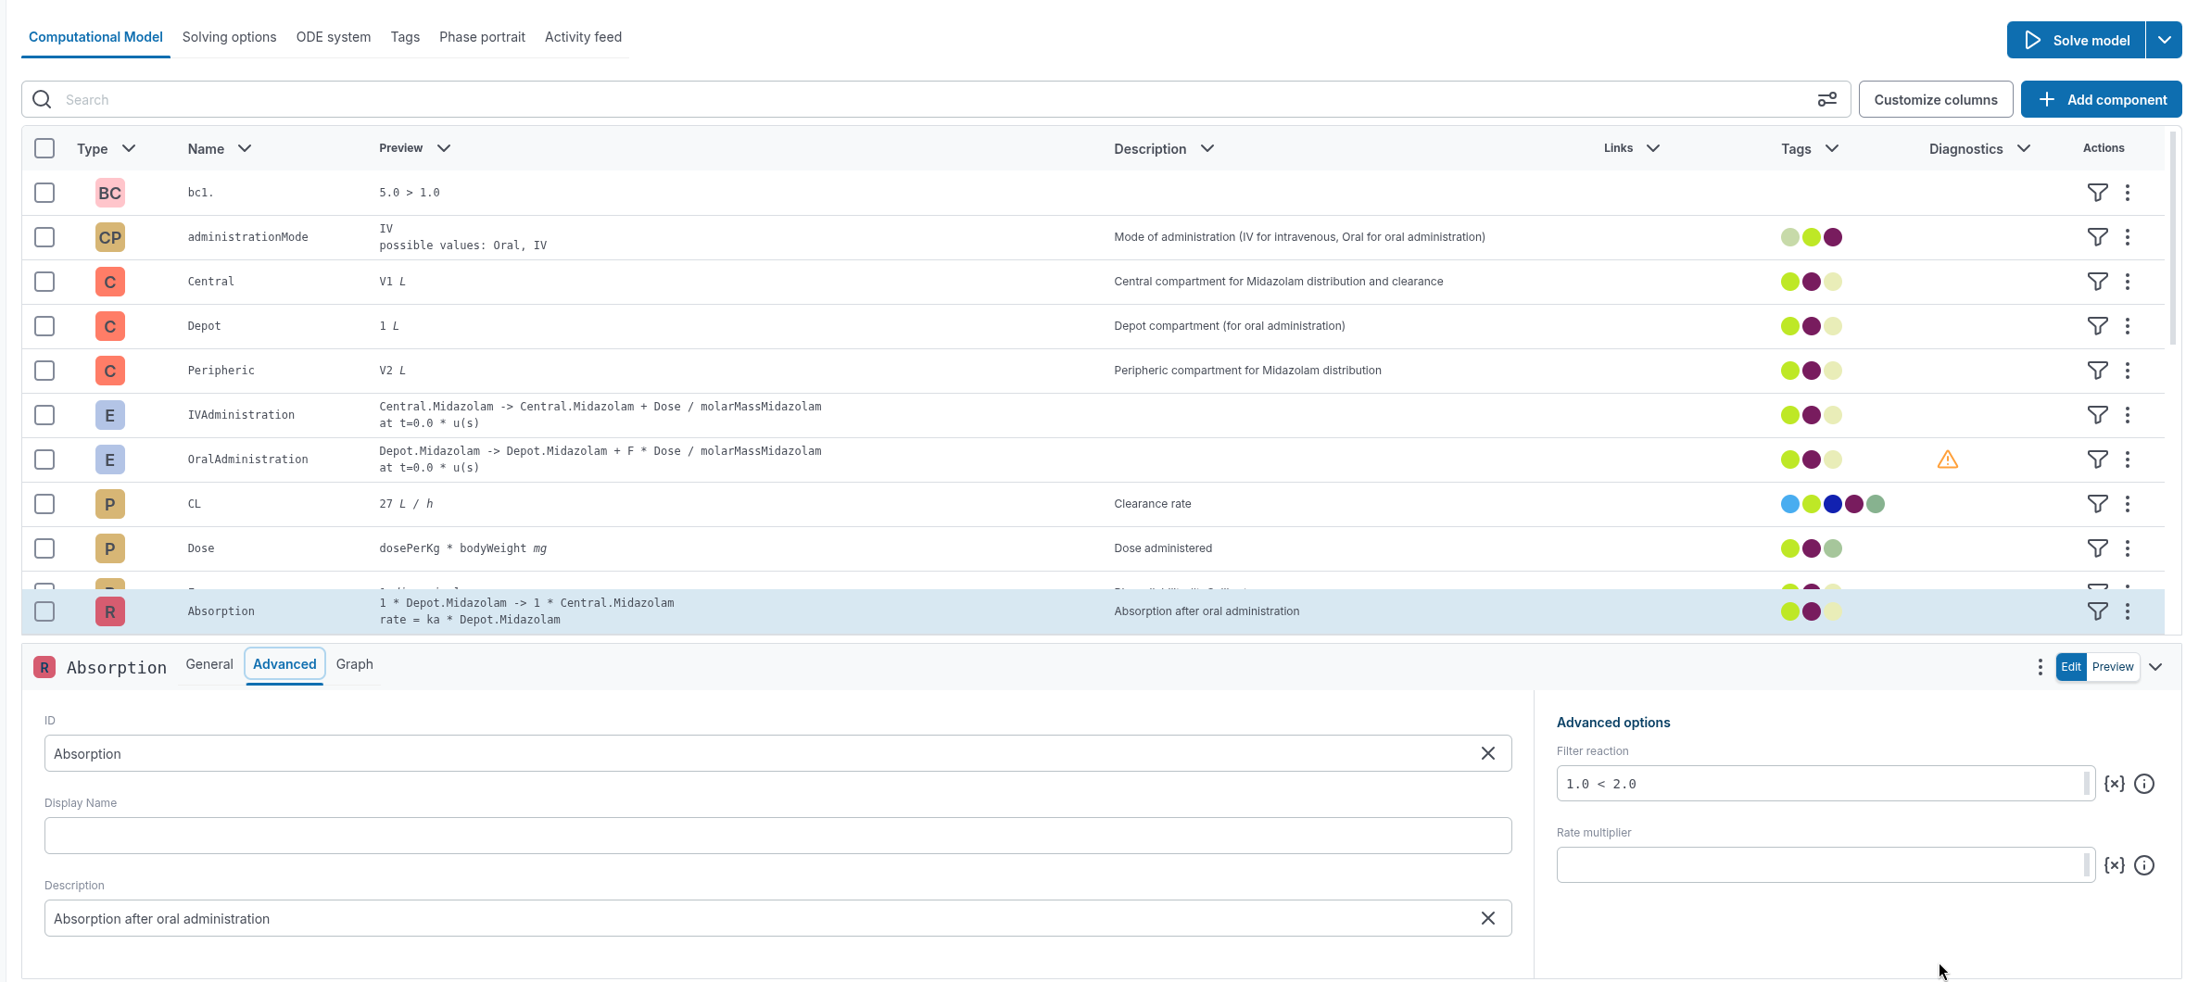Switch to Solving options tab
Screen dimensions: 2186x982
(x=229, y=37)
